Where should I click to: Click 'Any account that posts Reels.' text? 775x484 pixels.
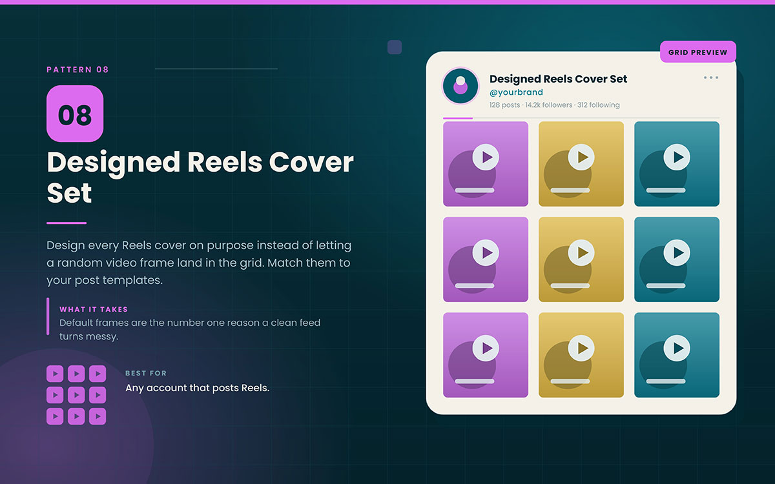pos(197,388)
